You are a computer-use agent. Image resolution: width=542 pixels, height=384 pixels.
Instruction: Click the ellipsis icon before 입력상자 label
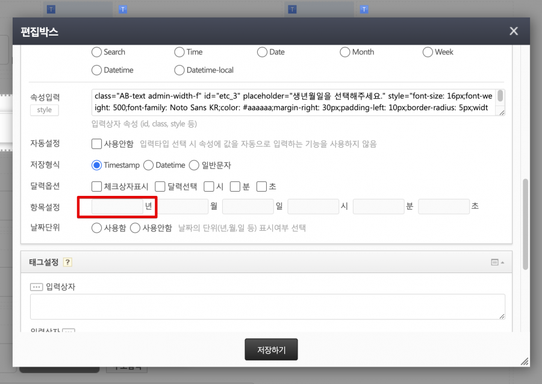[36, 287]
